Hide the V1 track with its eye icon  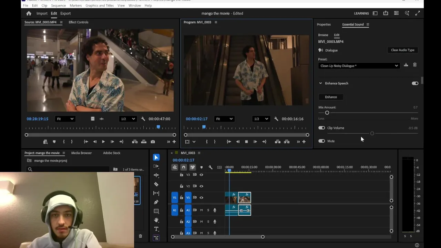(x=202, y=198)
